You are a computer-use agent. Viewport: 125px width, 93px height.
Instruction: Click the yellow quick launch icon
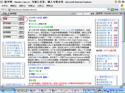(22, 91)
